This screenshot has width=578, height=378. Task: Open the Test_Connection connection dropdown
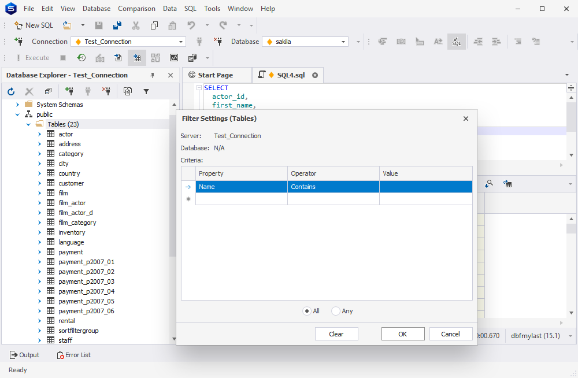pos(180,42)
